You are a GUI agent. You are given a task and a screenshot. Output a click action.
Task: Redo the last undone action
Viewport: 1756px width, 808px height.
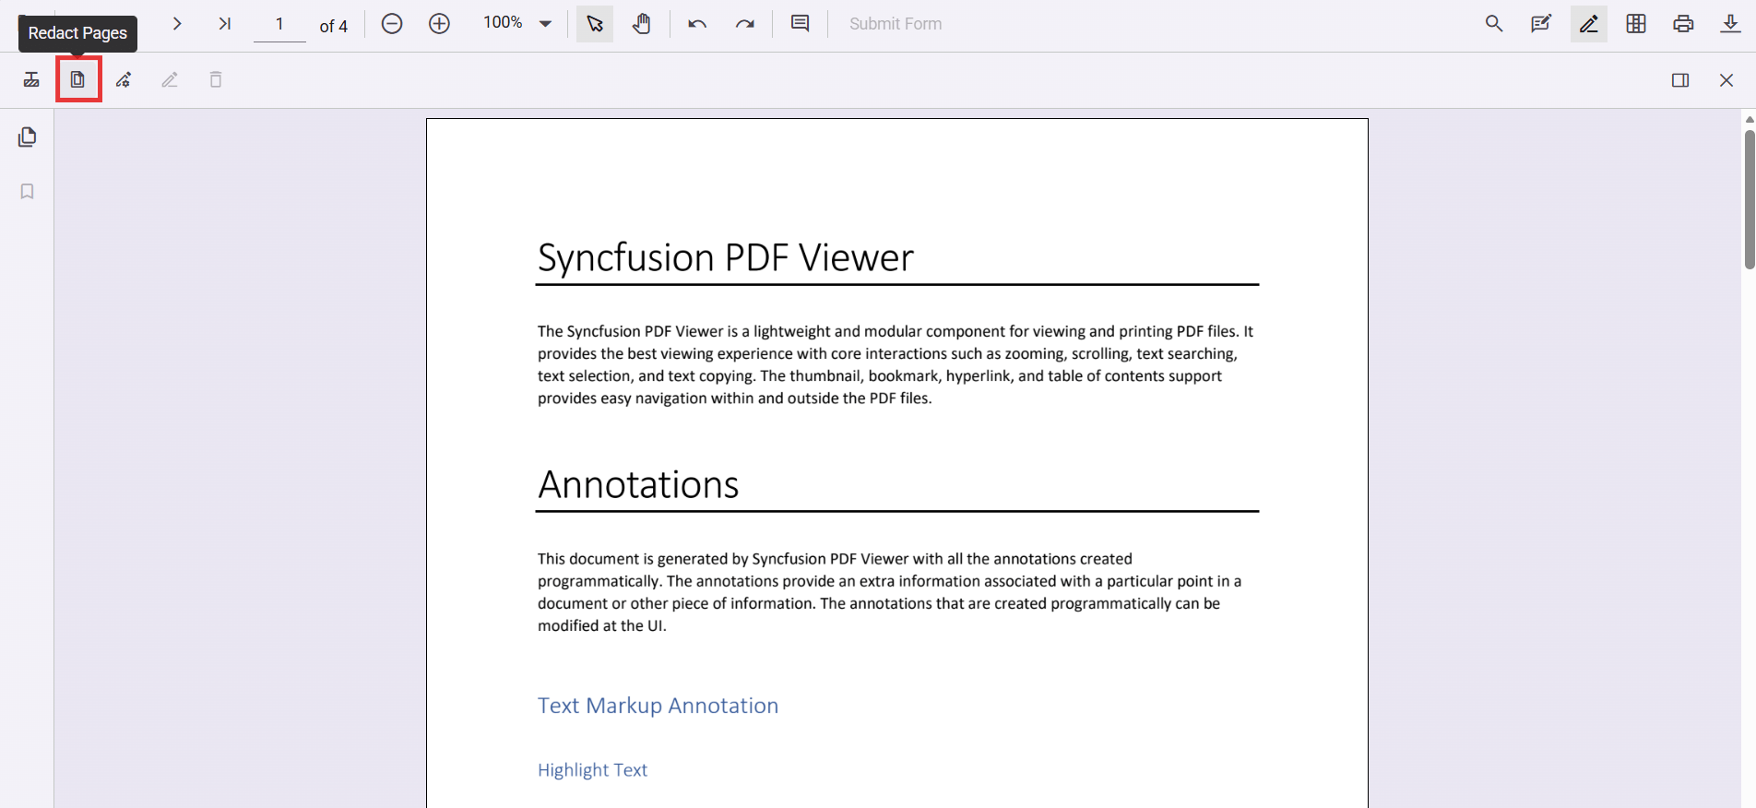[x=745, y=24]
